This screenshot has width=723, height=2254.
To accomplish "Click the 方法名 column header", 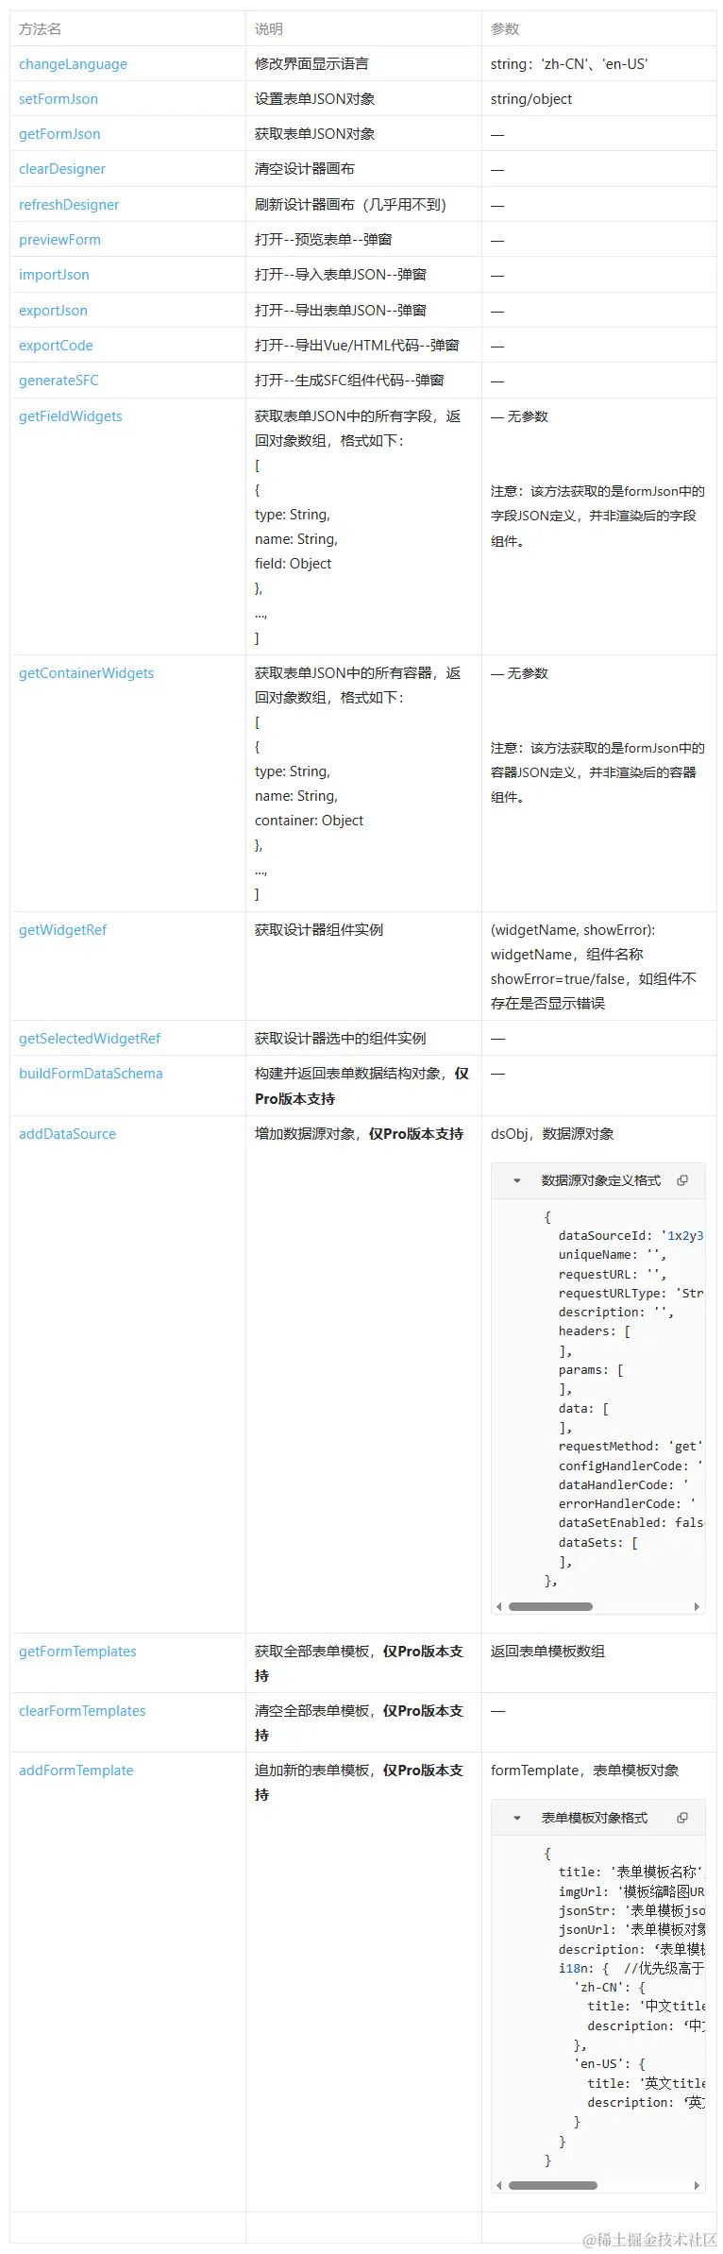I will pos(40,29).
